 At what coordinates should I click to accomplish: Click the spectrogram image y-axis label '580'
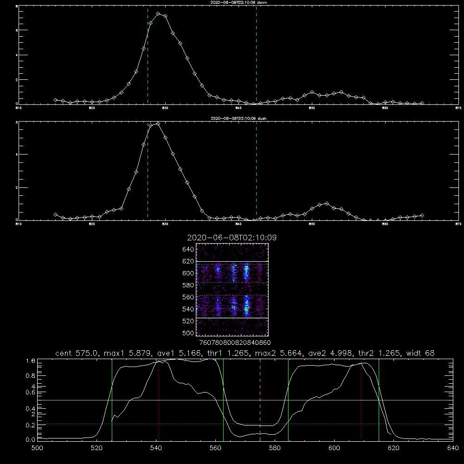tap(188, 285)
